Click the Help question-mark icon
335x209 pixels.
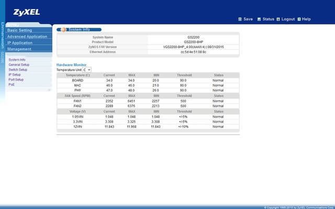tap(299, 19)
